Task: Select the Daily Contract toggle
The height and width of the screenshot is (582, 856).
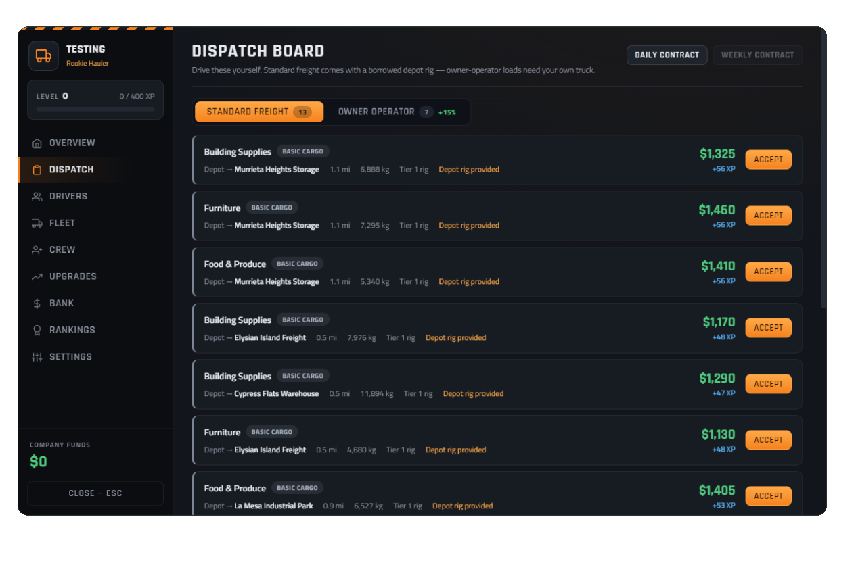Action: (667, 55)
